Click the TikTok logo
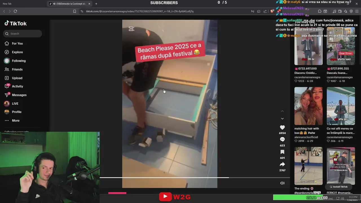Viewport: 361px width, 203px height. pos(16,23)
